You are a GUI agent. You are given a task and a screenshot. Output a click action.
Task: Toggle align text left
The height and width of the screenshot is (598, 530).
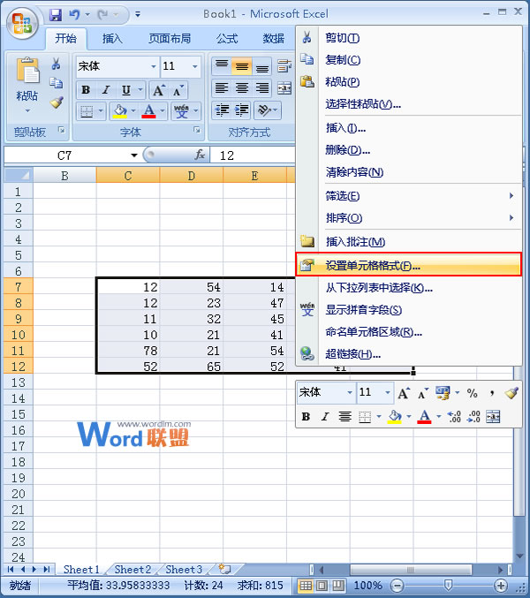(222, 88)
